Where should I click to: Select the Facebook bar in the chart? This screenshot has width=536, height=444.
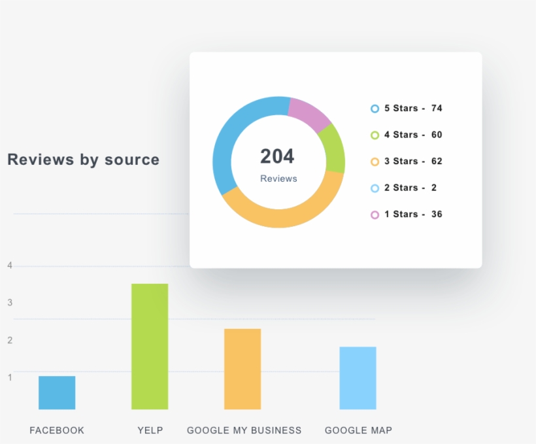coord(57,391)
